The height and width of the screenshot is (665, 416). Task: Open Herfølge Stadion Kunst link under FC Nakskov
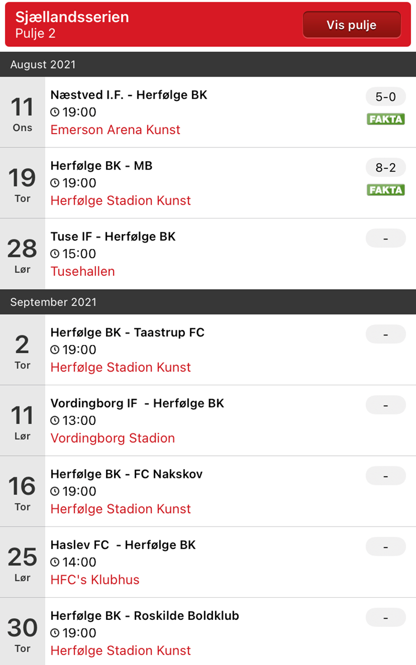[x=121, y=509]
